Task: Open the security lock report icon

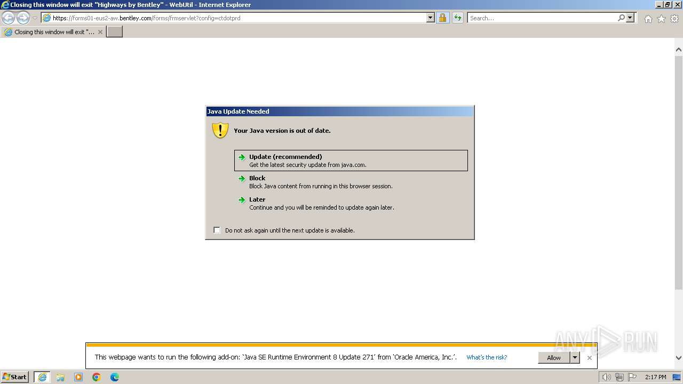Action: click(442, 18)
